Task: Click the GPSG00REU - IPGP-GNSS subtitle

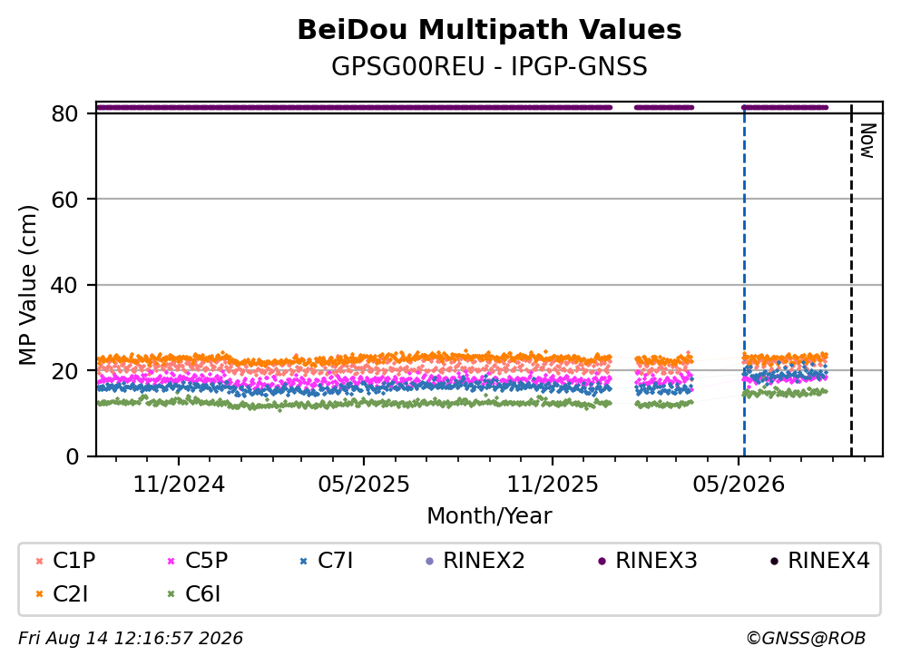Action: coord(489,67)
